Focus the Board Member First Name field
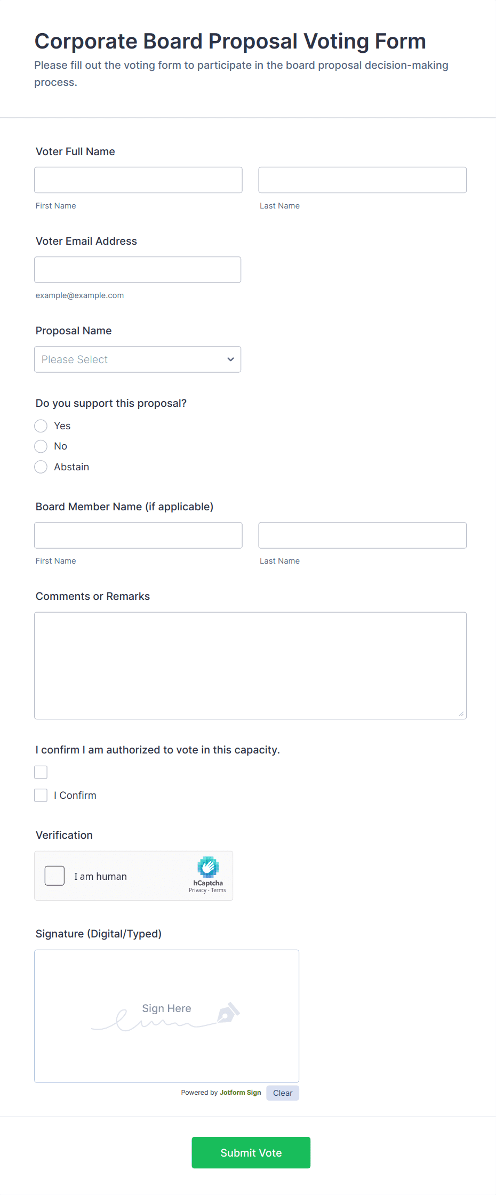496x1195 pixels. pos(138,535)
